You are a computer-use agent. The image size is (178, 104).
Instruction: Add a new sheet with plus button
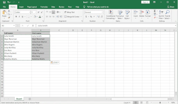pos(30,99)
